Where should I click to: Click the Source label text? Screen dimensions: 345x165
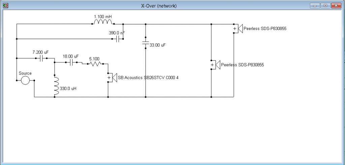25,73
